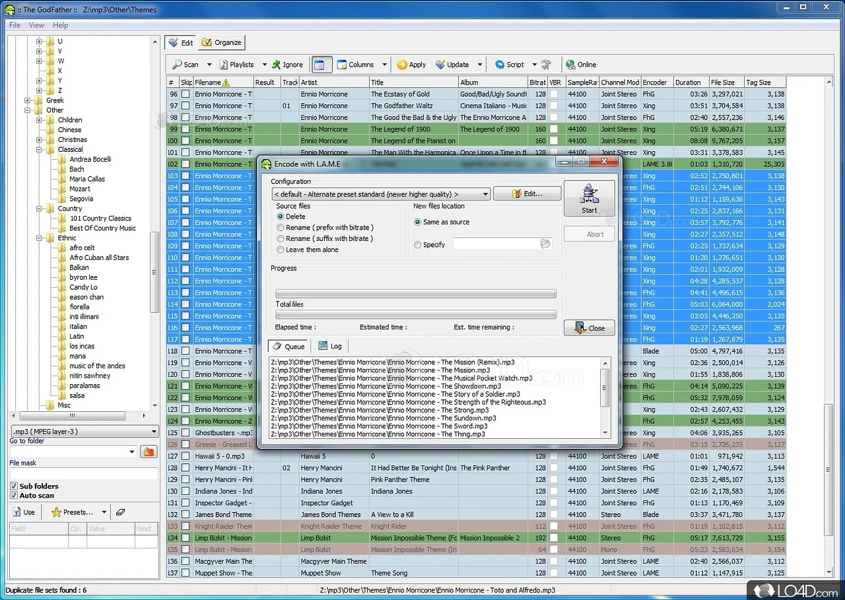The height and width of the screenshot is (600, 845).
Task: Open the Playlists tool
Action: click(x=236, y=65)
